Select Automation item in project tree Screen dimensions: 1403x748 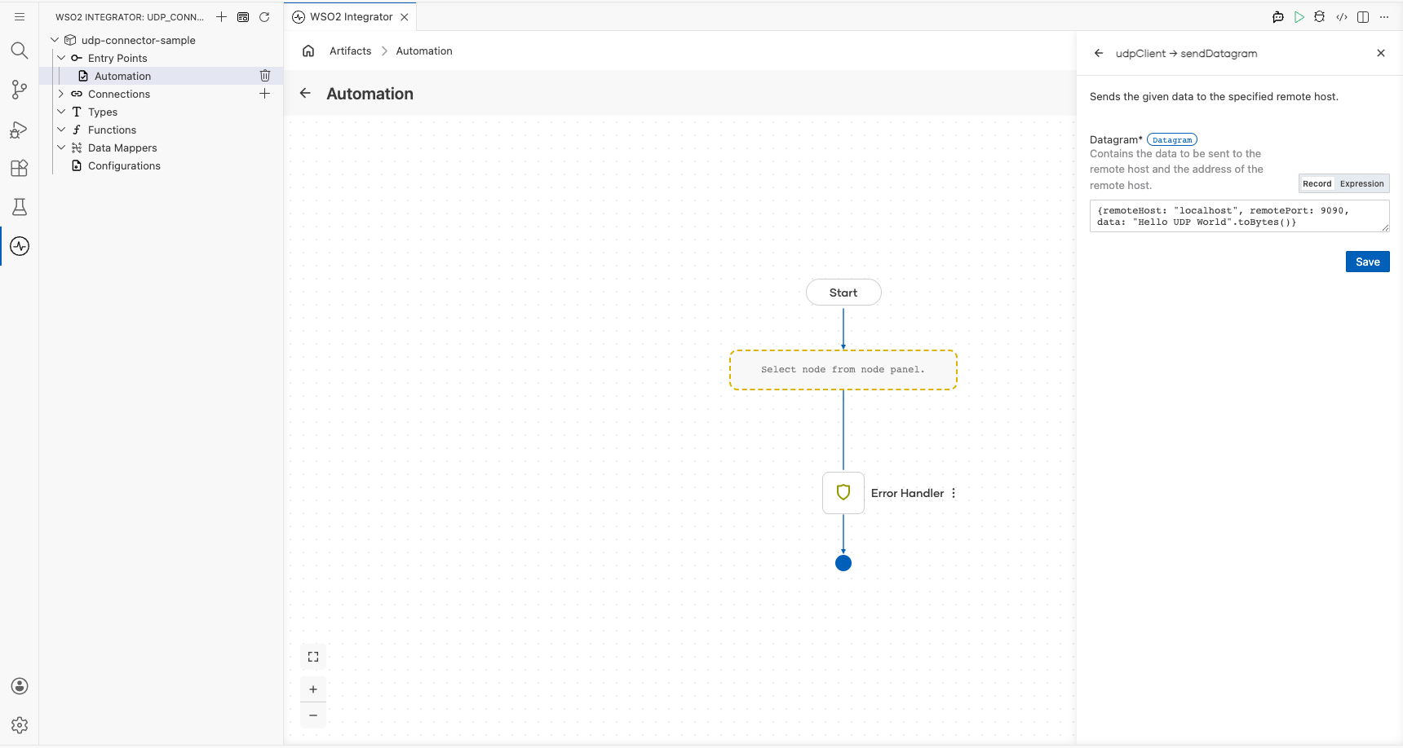point(122,76)
